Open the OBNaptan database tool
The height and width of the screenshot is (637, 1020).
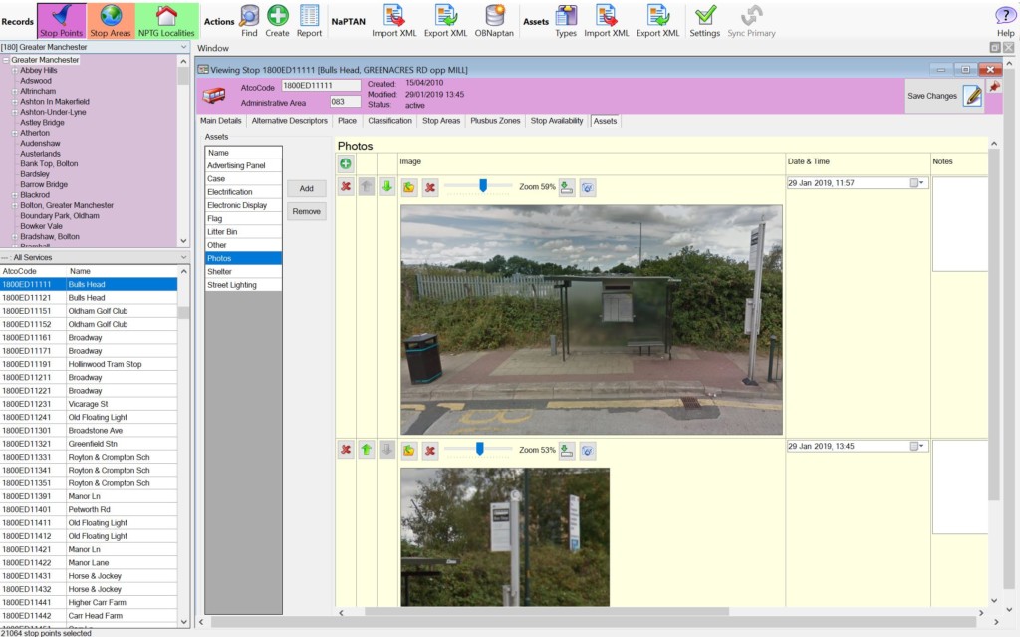coord(494,20)
